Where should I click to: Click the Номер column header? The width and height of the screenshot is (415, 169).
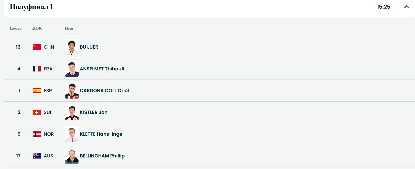point(16,28)
